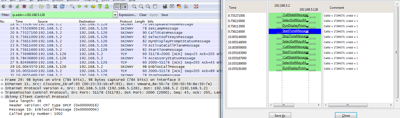Viewport: 400px width, 118px height.
Task: Select packet 20 CallStateMessage row
Action: [110, 32]
